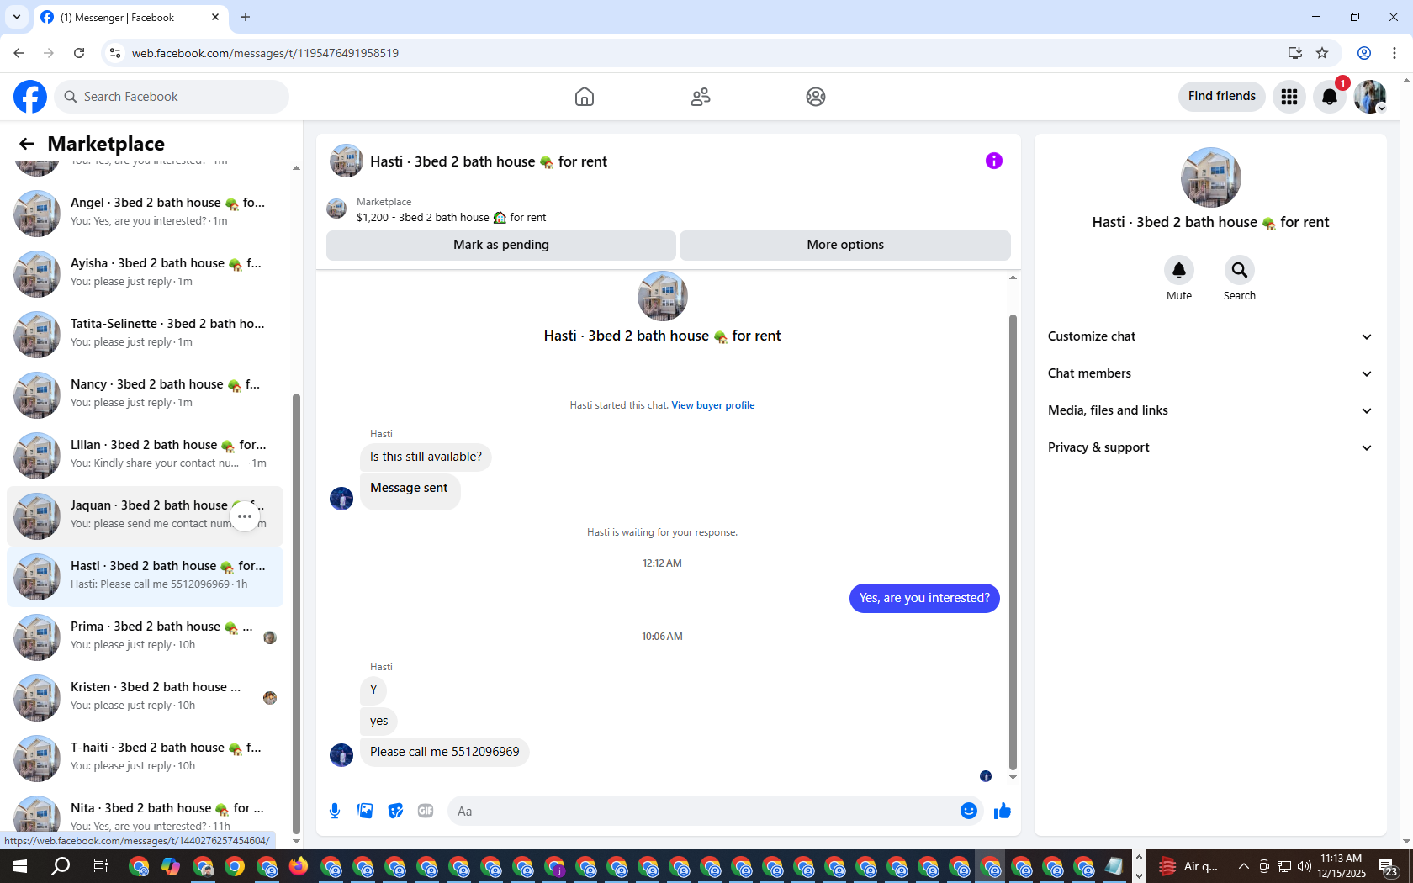
Task: Open conversation information icon for Hasti chat
Action: [x=994, y=161]
